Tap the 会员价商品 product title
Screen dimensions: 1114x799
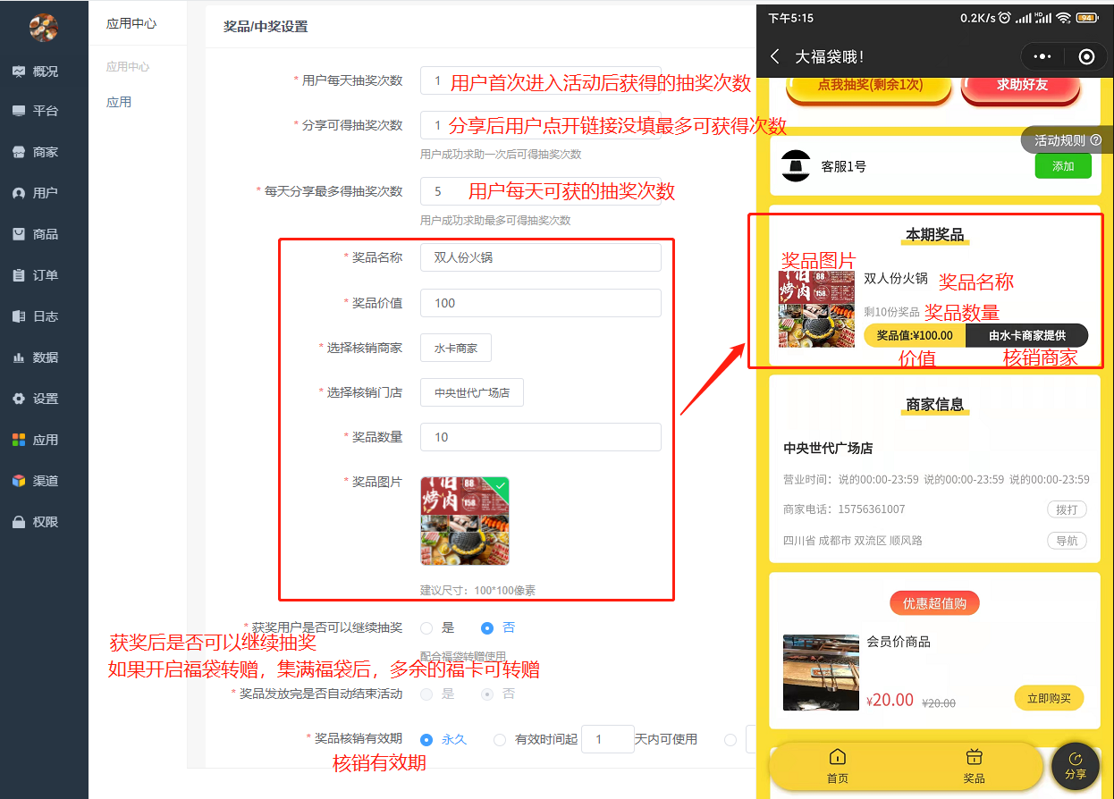click(x=899, y=642)
